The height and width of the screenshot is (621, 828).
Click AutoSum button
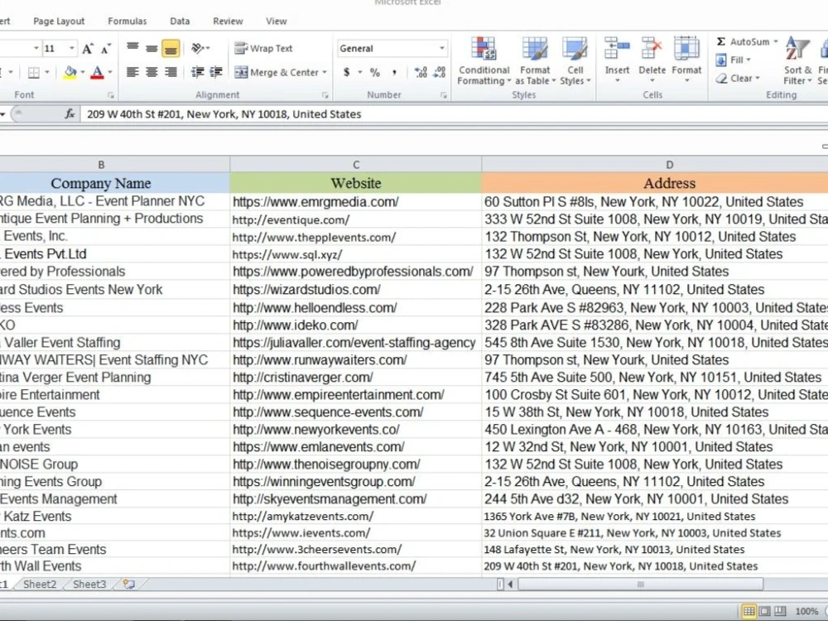click(743, 41)
